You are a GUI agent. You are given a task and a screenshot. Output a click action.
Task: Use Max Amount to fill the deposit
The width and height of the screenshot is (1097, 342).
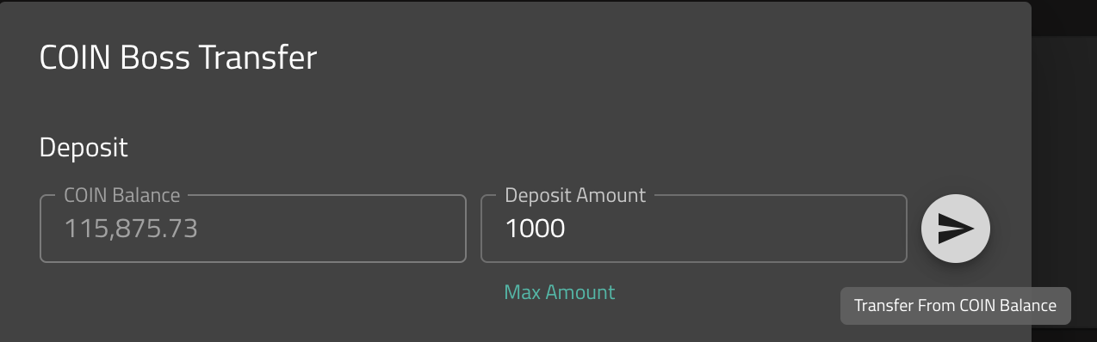coord(560,292)
